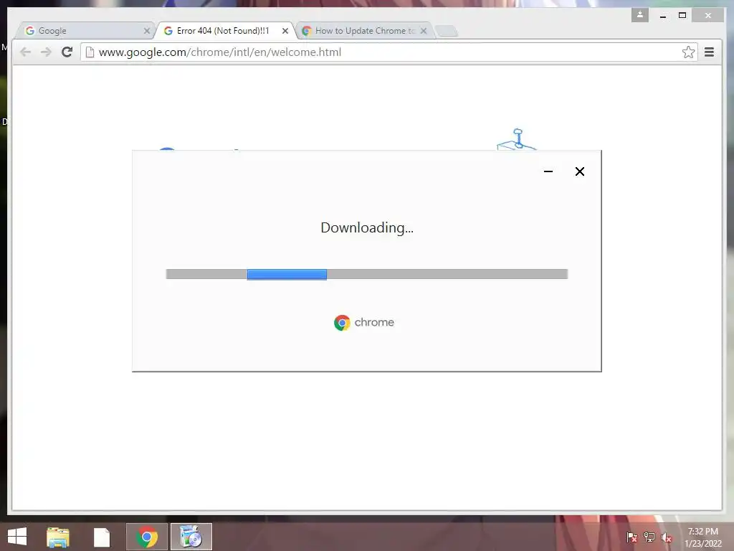This screenshot has height=551, width=734.
Task: Close the Downloading installer dialog
Action: coord(579,171)
